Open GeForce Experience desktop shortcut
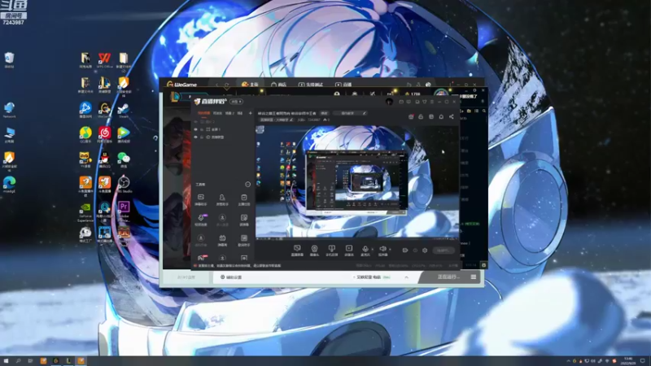The height and width of the screenshot is (366, 651). click(85, 211)
